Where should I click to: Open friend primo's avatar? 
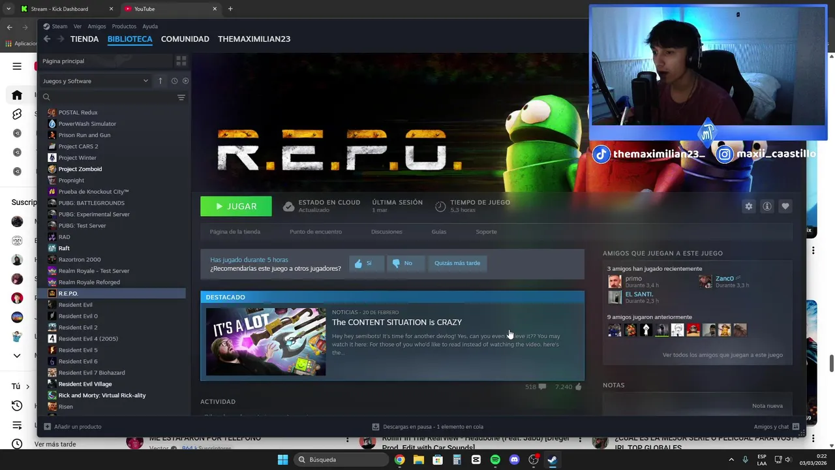(615, 281)
